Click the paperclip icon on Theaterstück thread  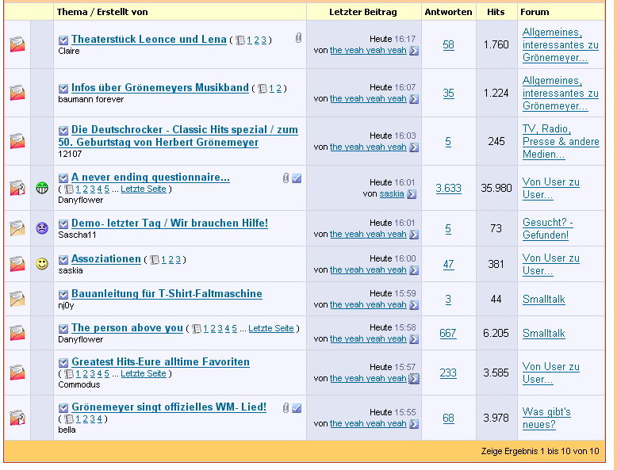coord(298,37)
